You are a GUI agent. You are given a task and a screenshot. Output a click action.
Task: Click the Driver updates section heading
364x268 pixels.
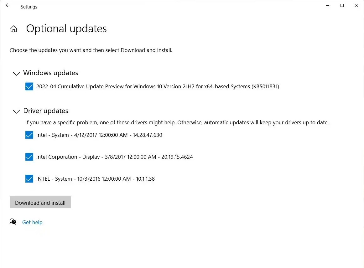[x=46, y=111]
